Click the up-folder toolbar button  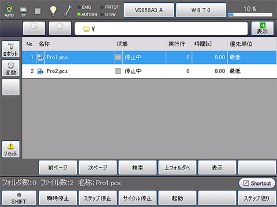click(x=60, y=28)
